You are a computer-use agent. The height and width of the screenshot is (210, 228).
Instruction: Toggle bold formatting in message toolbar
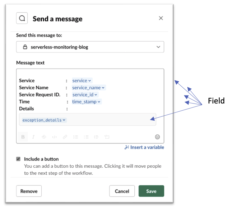click(23, 137)
